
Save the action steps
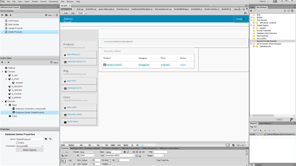point(54,62)
